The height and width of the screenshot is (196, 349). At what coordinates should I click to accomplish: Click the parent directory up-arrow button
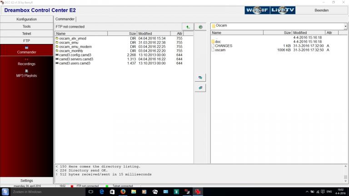[187, 27]
